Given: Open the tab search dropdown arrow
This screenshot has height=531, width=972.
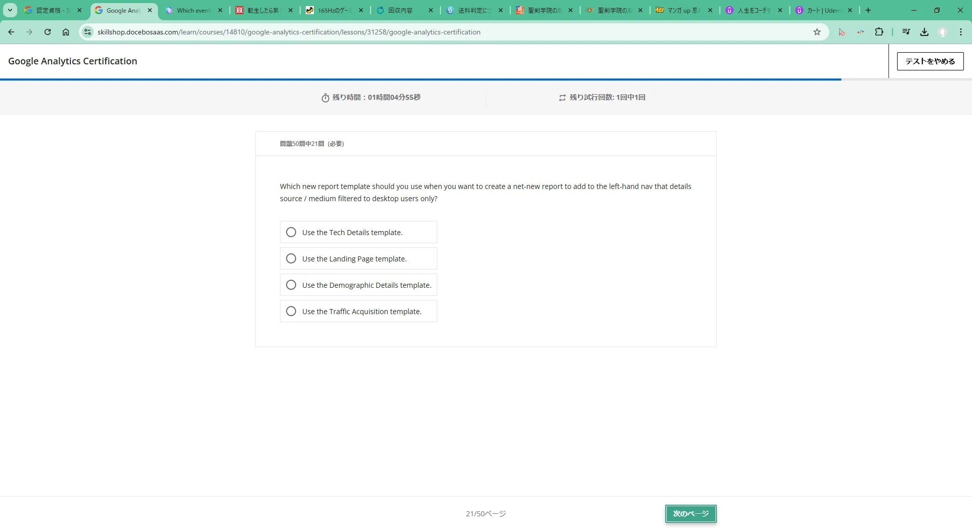Looking at the screenshot, I should [10, 10].
